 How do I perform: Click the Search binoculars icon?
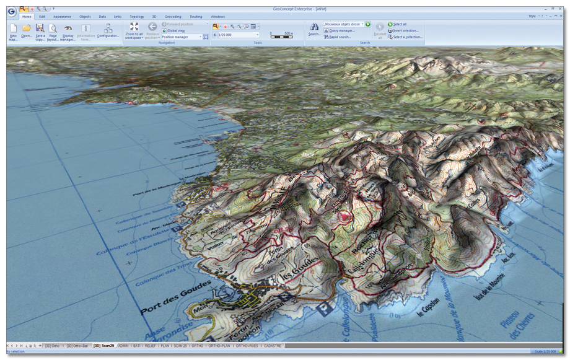[314, 27]
